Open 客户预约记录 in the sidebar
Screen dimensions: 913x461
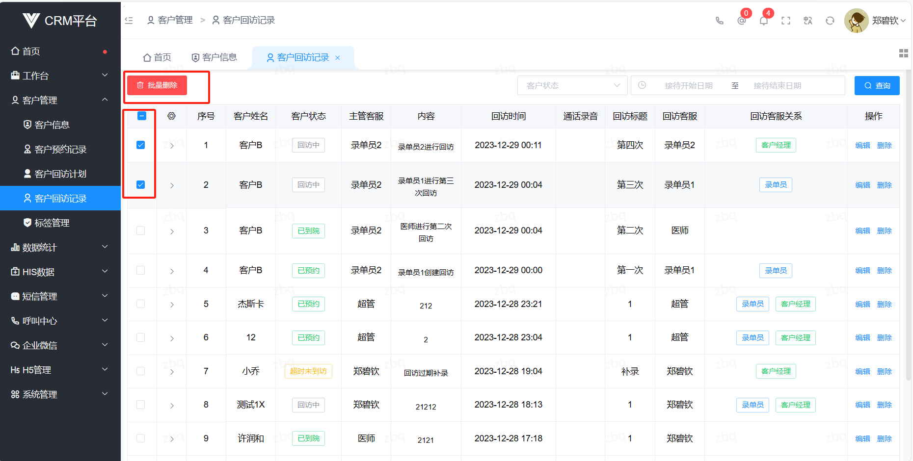[60, 149]
